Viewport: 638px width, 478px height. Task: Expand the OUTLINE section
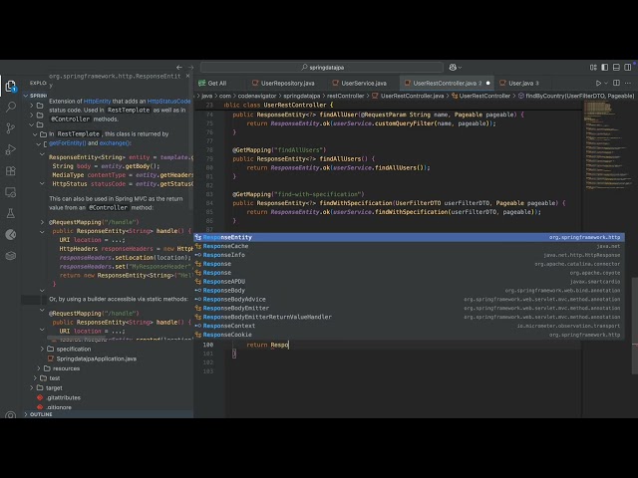[x=41, y=414]
